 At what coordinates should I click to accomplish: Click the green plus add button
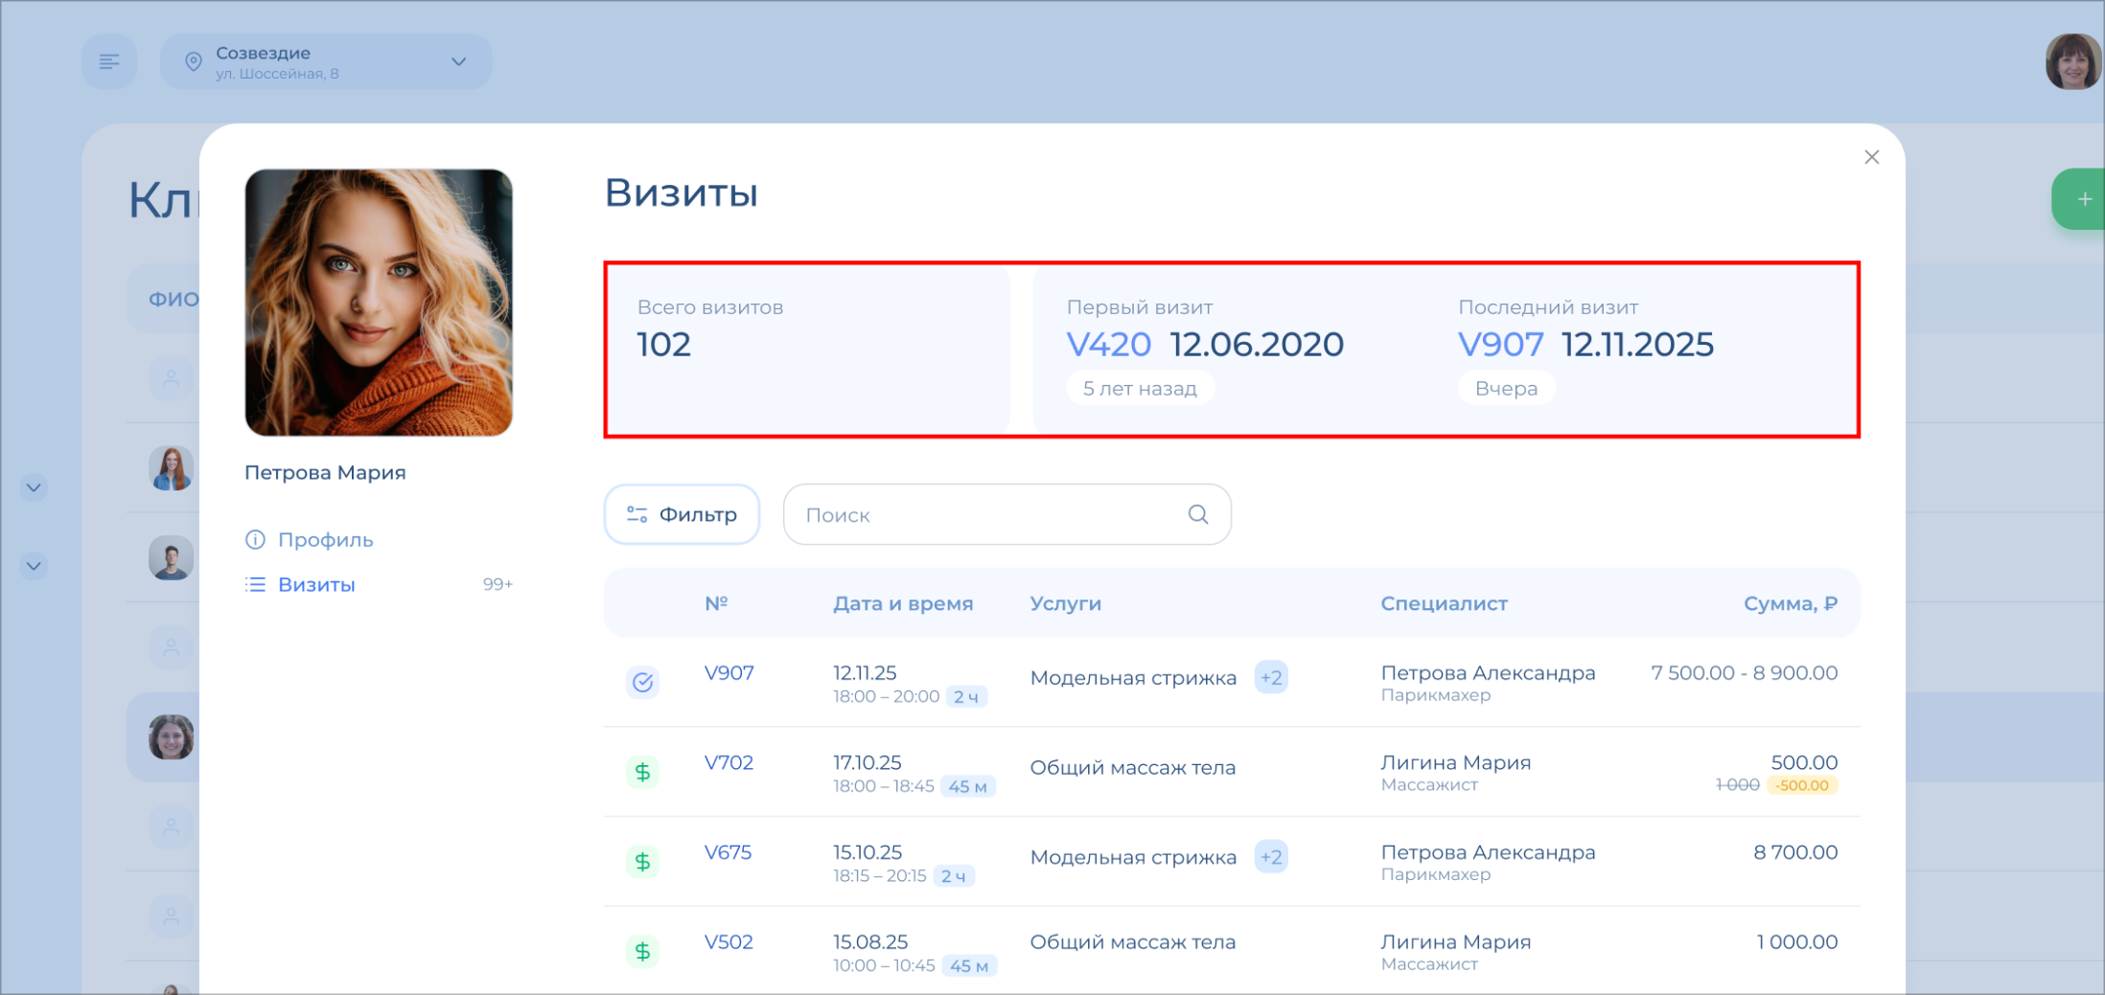coord(2084,199)
